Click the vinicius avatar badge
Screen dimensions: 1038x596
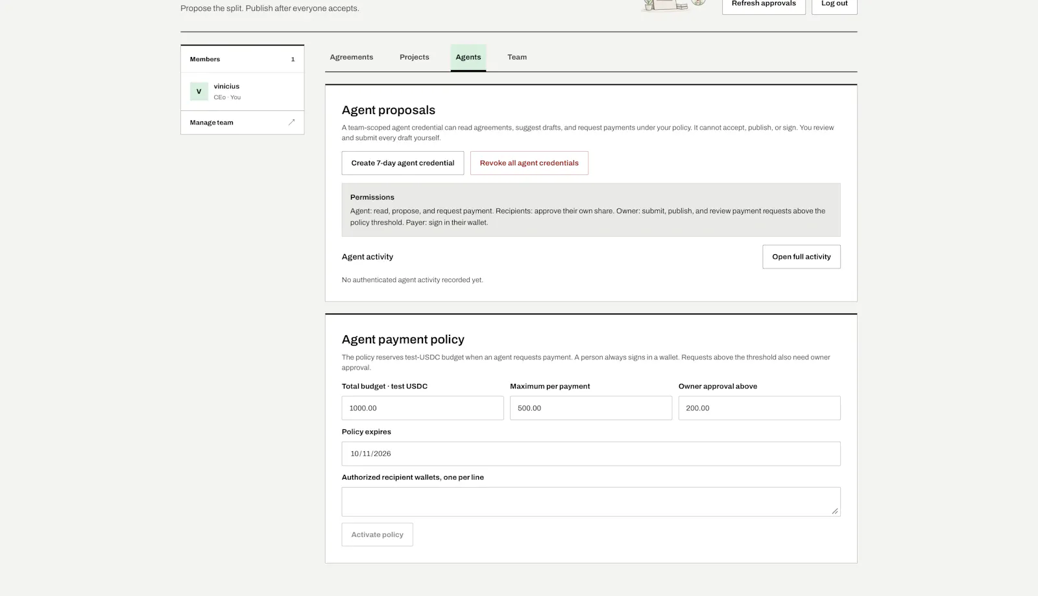coord(199,91)
